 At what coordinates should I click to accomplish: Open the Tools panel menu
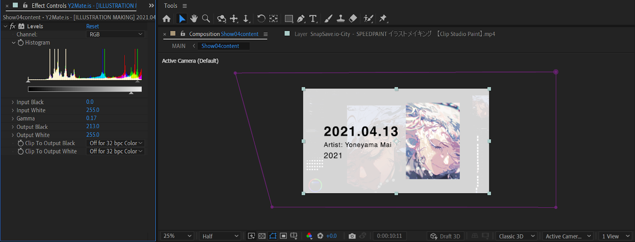pyautogui.click(x=185, y=6)
